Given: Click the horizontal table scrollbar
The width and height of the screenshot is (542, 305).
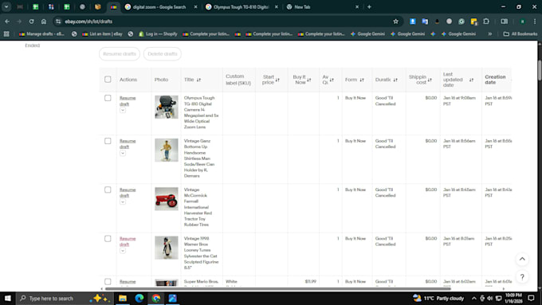Looking at the screenshot, I should pos(278,289).
